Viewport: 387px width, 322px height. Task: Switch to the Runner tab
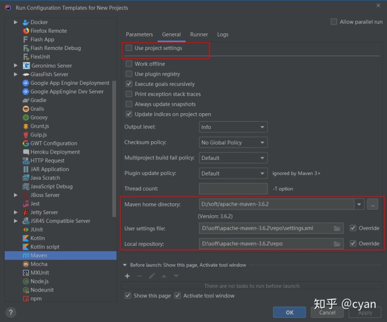pyautogui.click(x=199, y=34)
